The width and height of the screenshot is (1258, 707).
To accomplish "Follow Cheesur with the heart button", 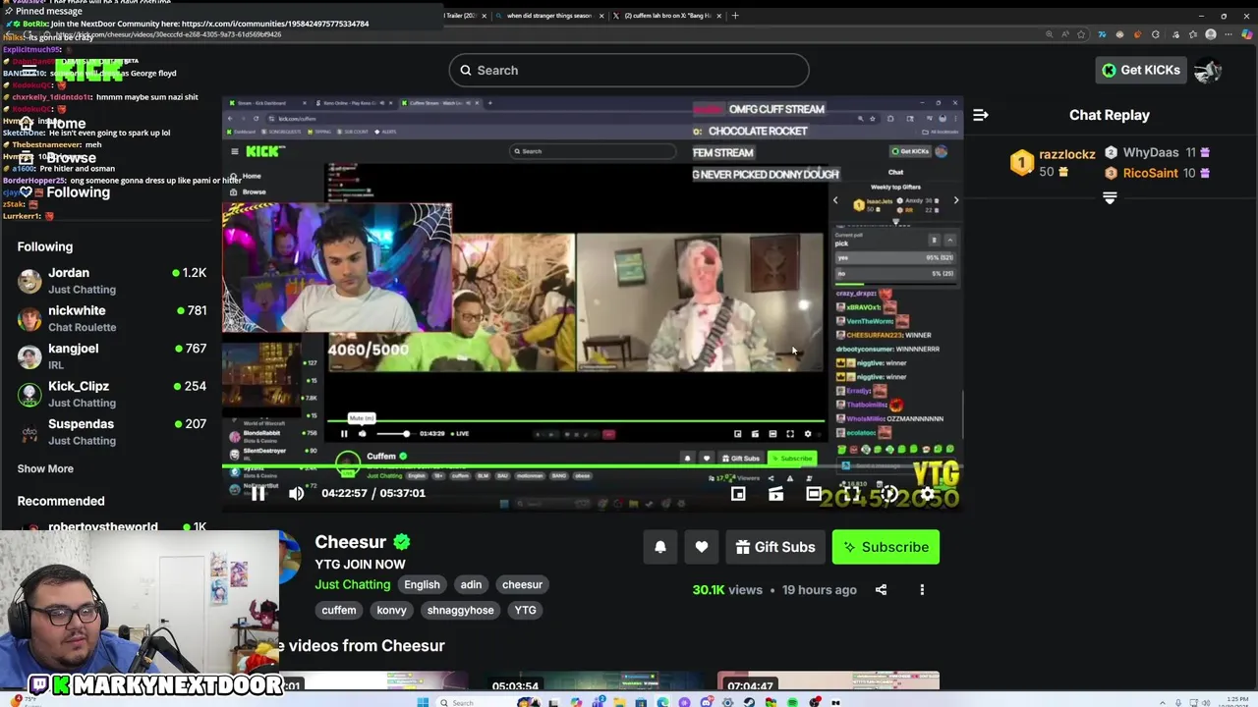I will [702, 547].
